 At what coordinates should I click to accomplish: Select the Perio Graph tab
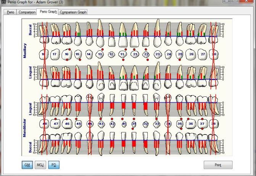pyautogui.click(x=48, y=12)
